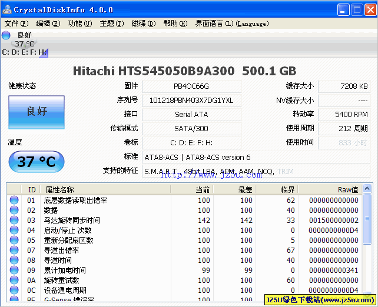This screenshot has height=307, width=378.
Task: Click the 5400 RPM rotation rate value
Action: (344, 114)
